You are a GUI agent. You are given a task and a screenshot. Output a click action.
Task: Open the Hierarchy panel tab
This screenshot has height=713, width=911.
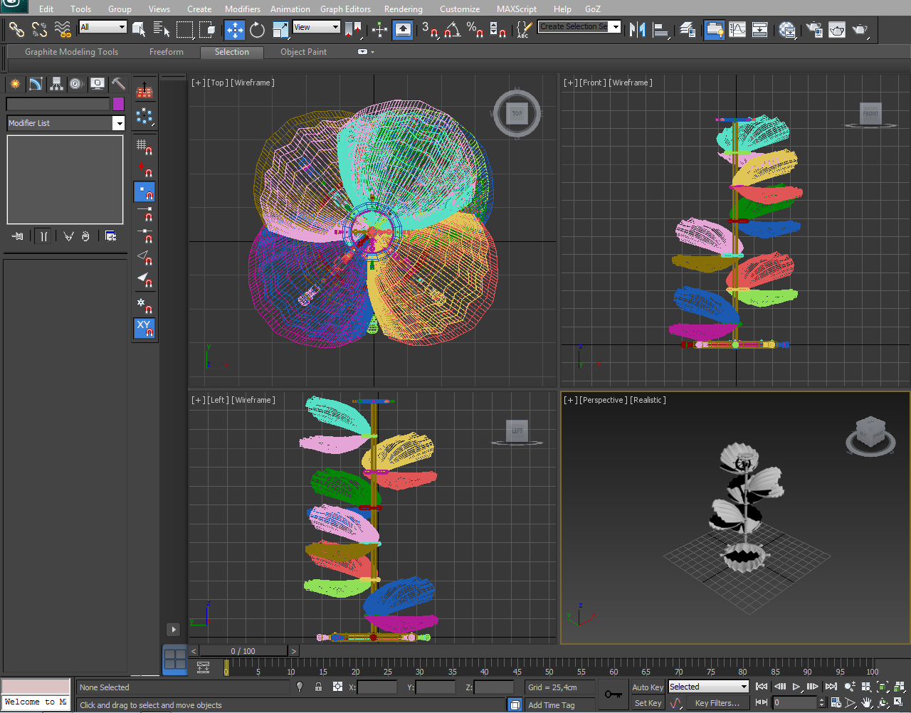point(56,84)
